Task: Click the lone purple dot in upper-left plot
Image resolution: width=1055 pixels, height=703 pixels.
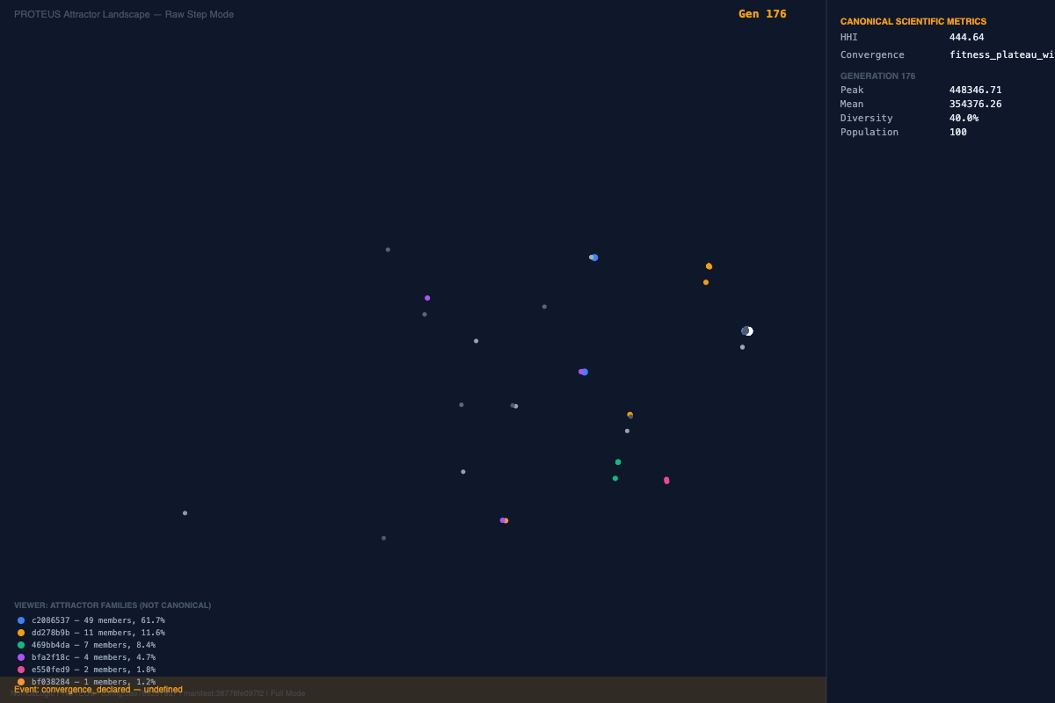Action: [427, 298]
